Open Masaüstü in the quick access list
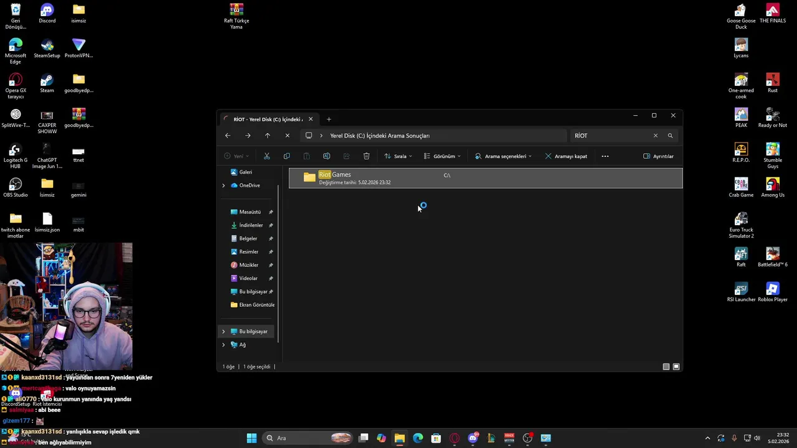 (250, 212)
